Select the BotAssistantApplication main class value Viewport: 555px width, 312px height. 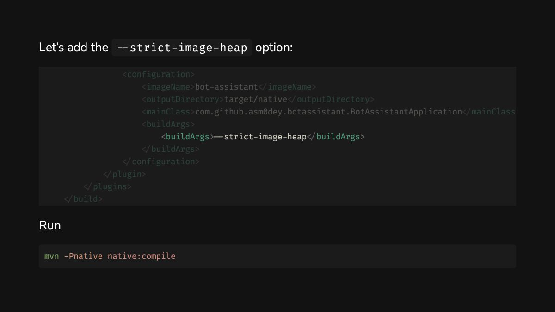[328, 112]
